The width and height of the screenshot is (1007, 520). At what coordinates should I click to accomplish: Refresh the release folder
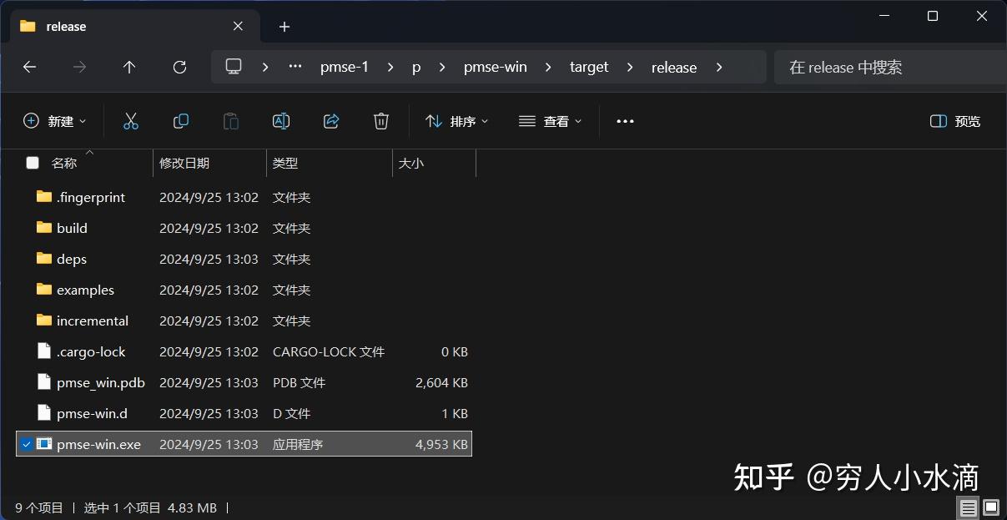[x=179, y=67]
